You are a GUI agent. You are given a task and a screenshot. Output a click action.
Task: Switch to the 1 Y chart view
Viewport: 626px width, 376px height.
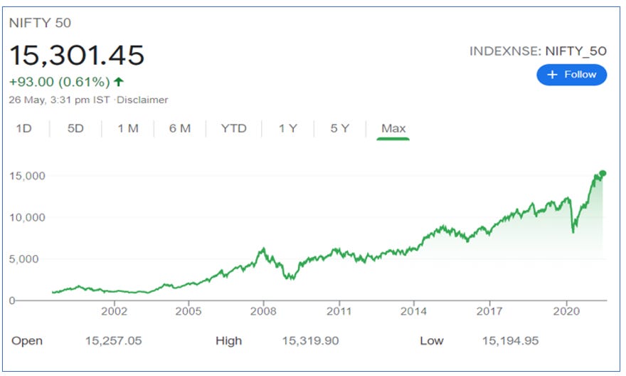point(288,128)
